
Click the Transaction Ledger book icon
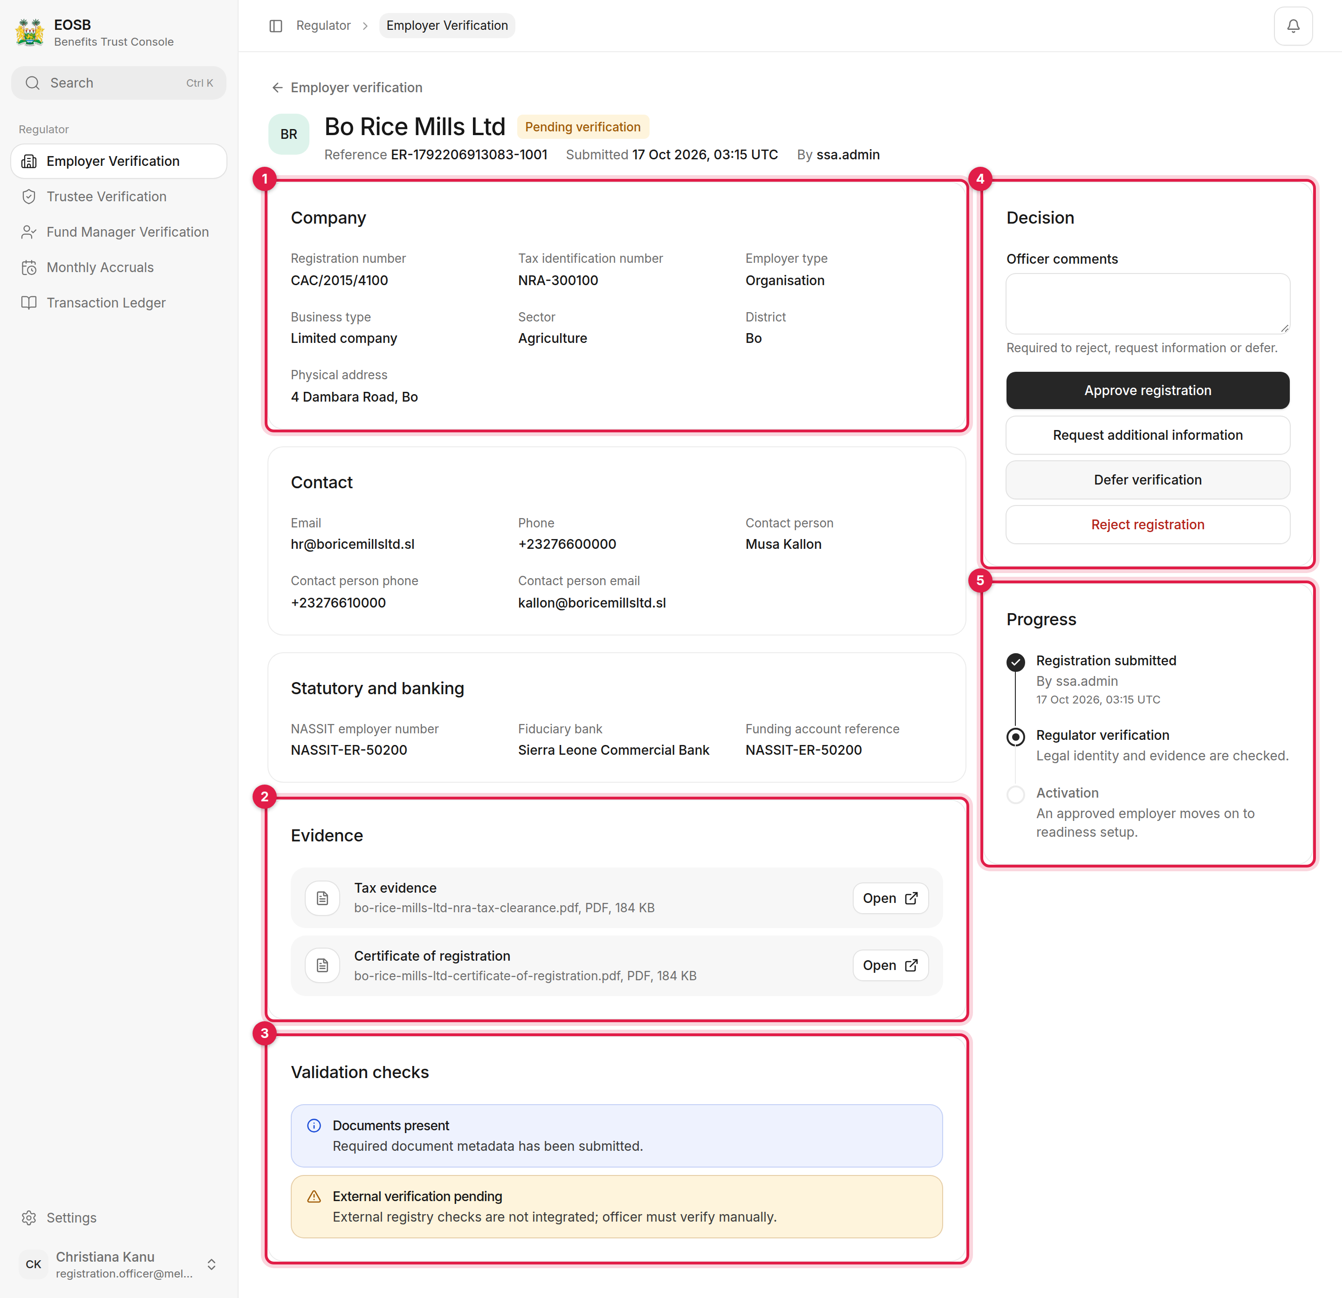[x=29, y=302]
